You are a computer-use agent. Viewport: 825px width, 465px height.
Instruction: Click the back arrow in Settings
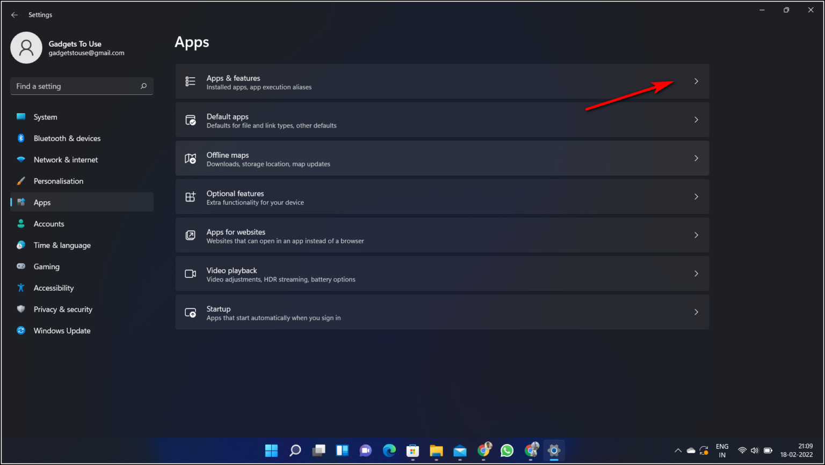pyautogui.click(x=14, y=14)
